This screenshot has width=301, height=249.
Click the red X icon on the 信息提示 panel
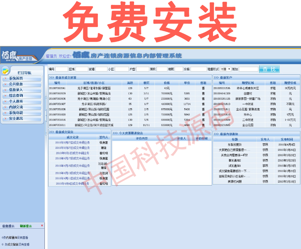(41, 226)
